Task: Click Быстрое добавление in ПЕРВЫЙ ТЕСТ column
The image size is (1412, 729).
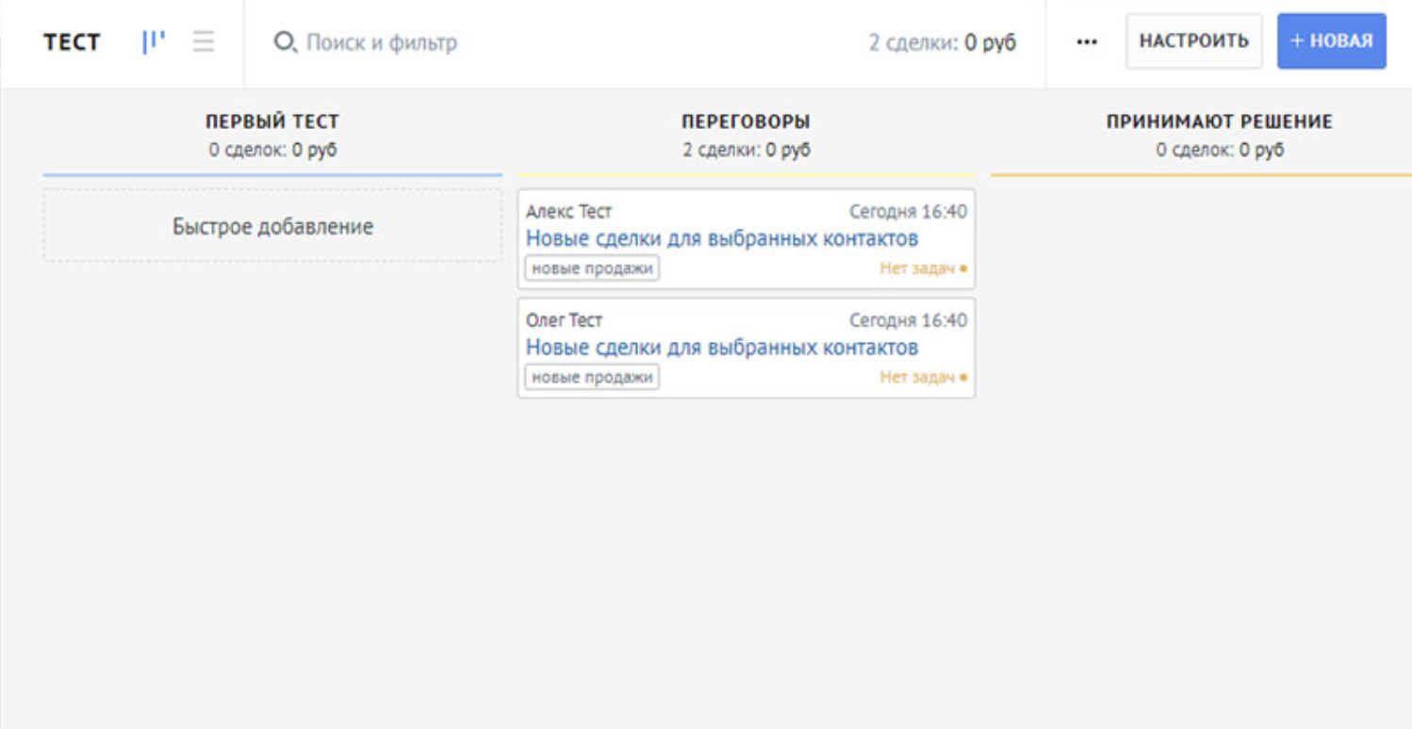Action: (x=272, y=227)
